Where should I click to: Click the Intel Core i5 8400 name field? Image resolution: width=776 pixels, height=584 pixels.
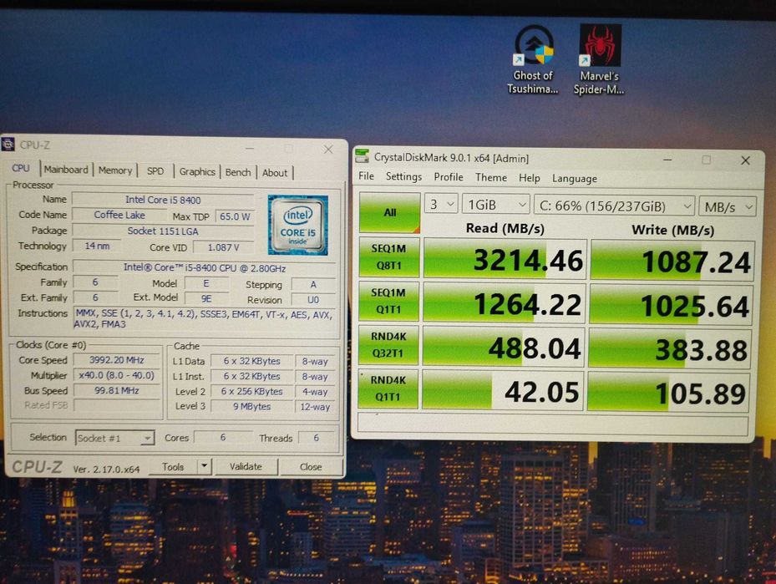(x=163, y=200)
